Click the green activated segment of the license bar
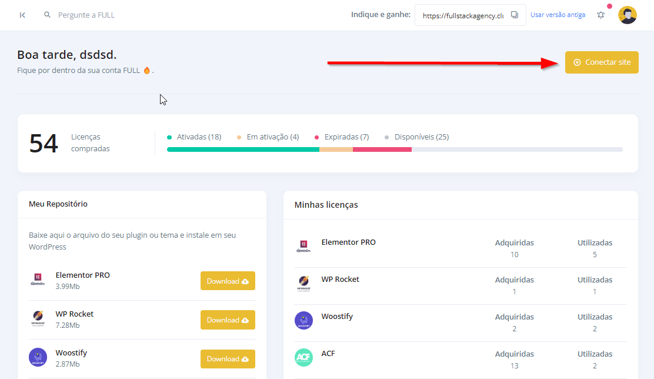654x379 pixels. tap(243, 149)
